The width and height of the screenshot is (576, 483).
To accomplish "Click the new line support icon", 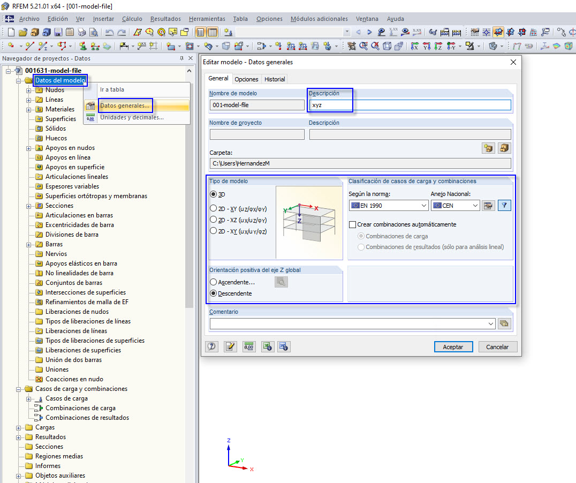I will tap(95, 46).
